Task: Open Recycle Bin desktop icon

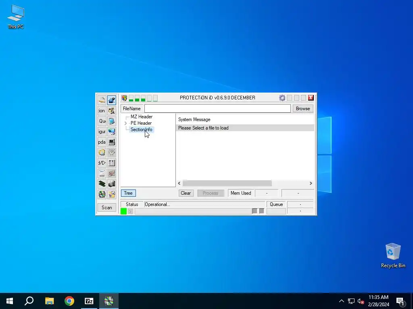Action: (393, 255)
